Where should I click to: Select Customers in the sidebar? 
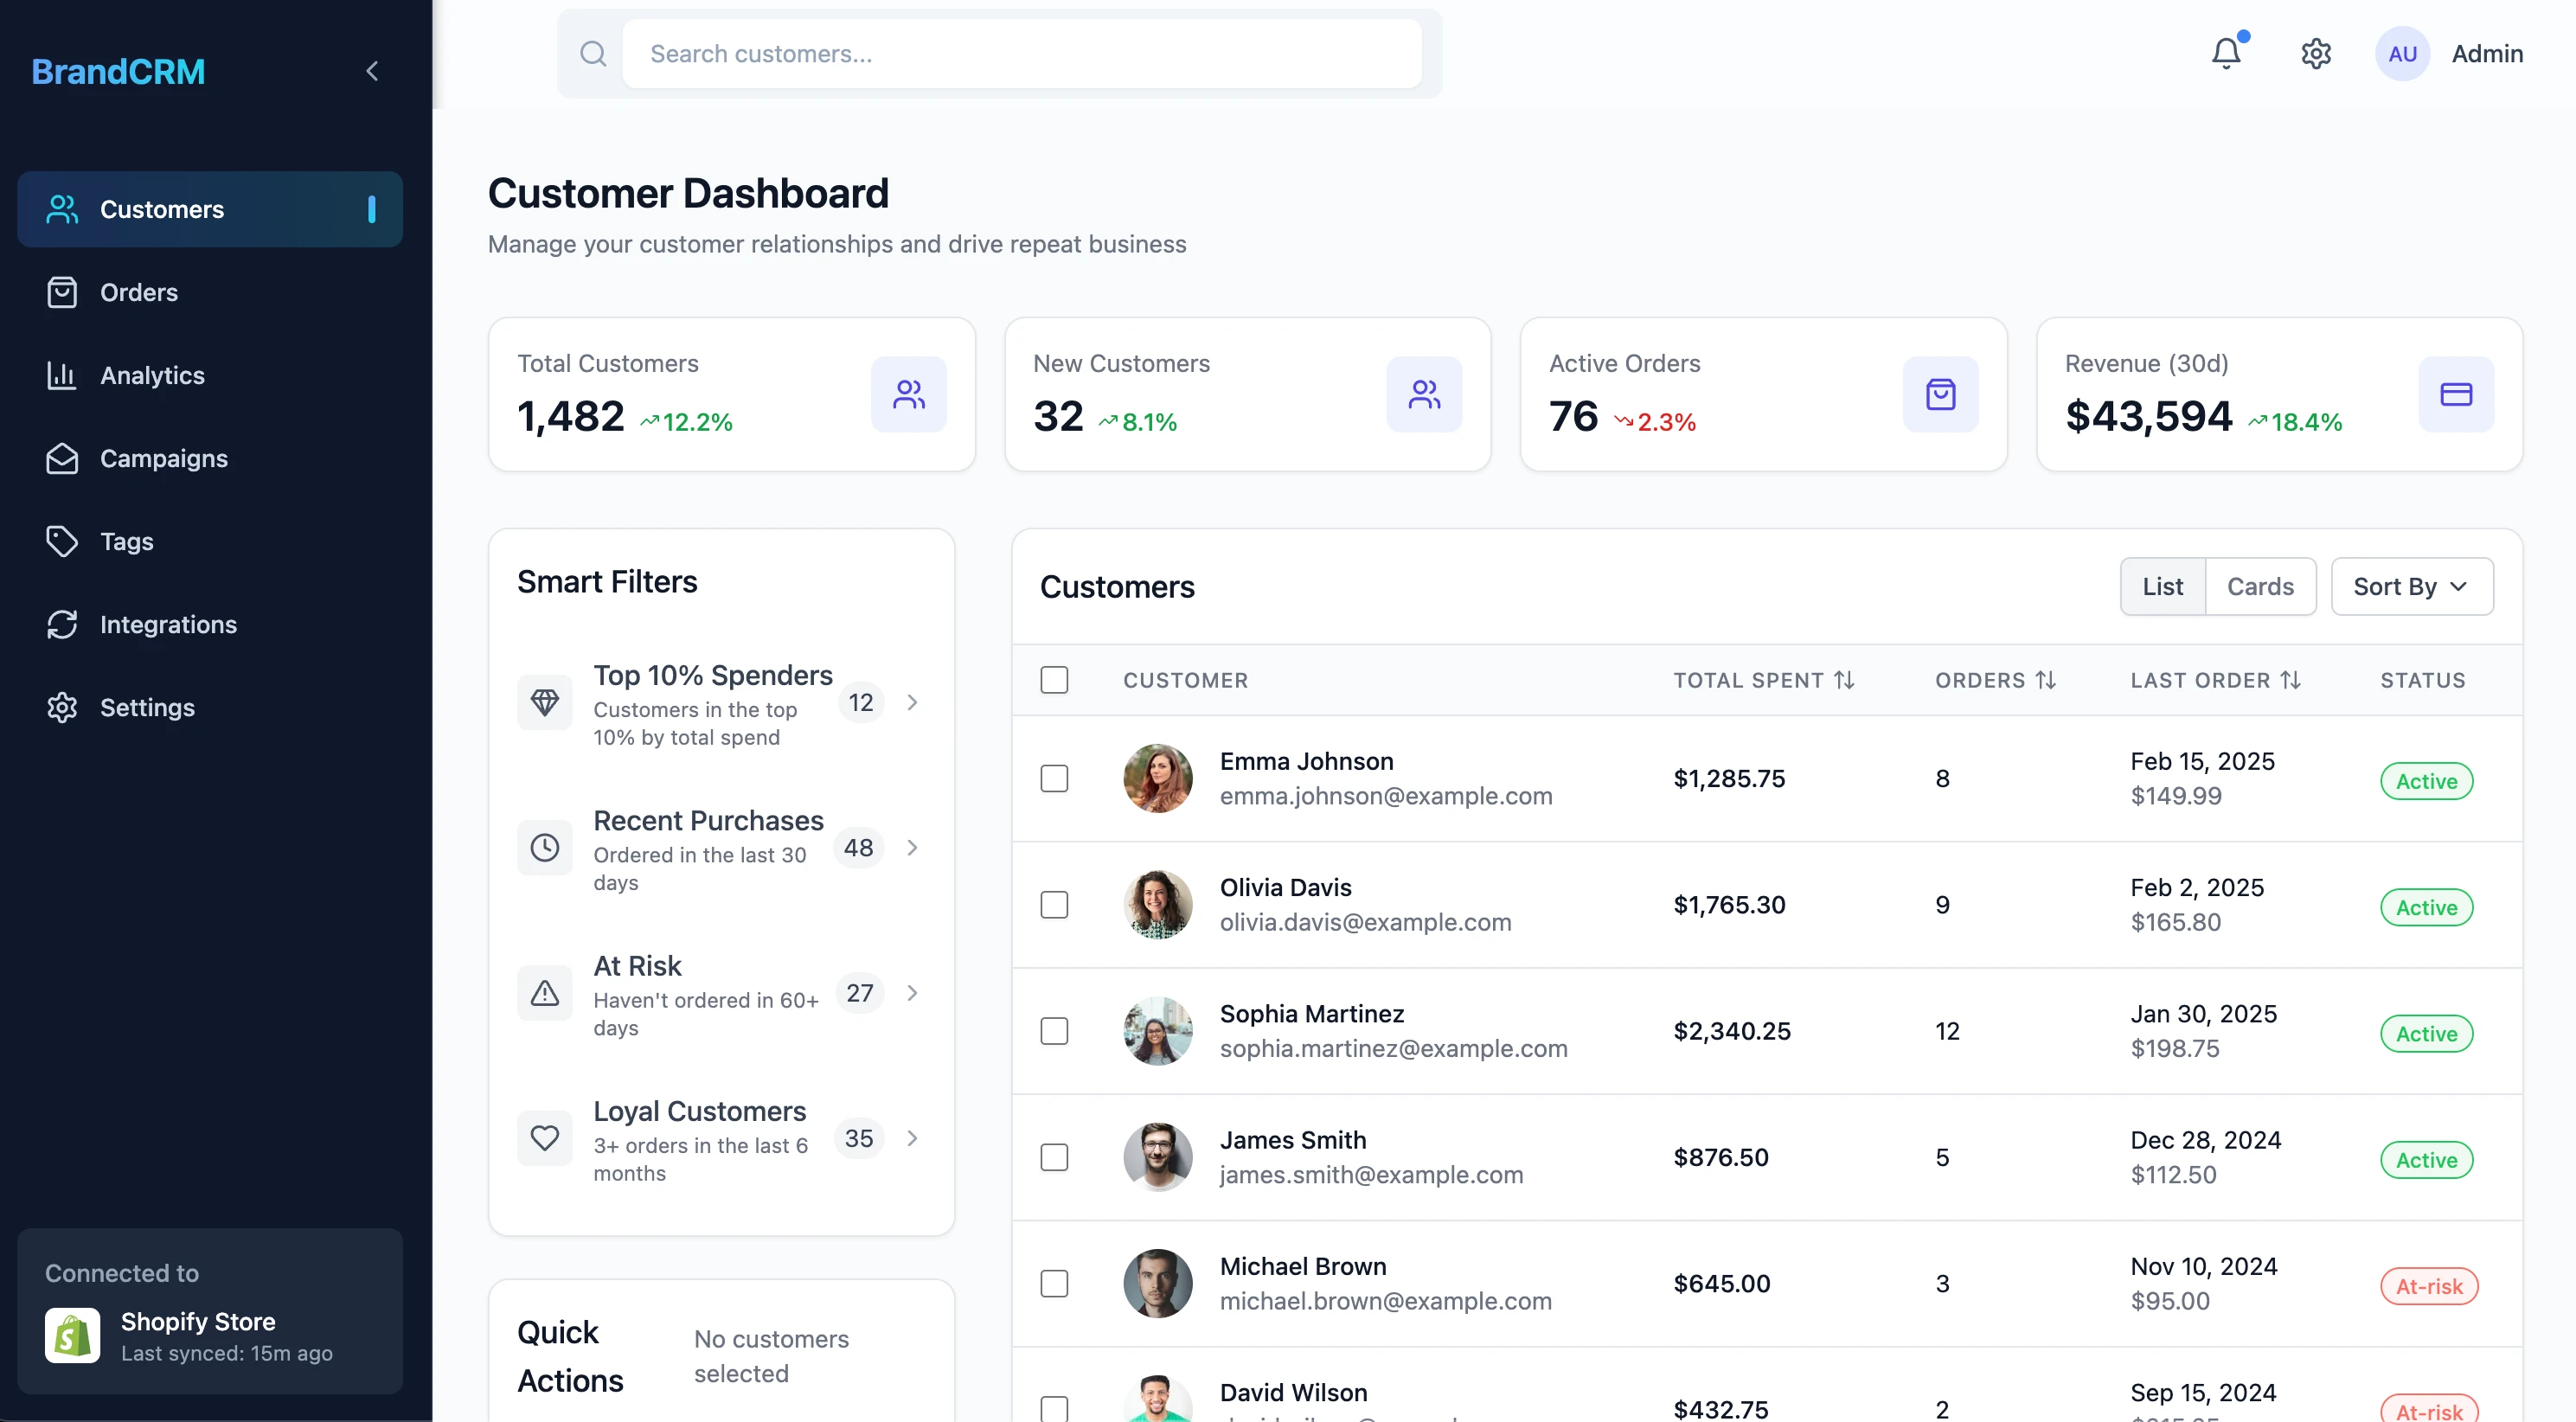click(162, 209)
